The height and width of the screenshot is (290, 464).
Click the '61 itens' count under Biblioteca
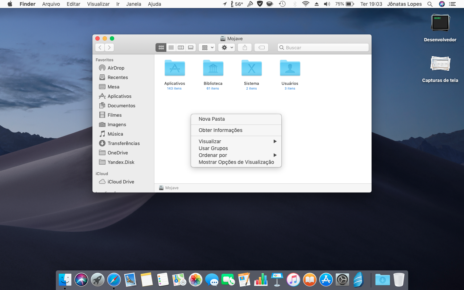point(213,88)
